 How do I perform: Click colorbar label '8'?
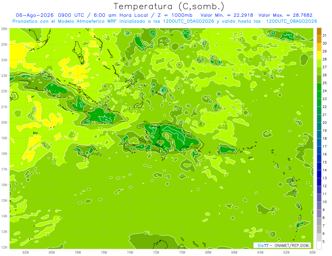click(x=324, y=218)
